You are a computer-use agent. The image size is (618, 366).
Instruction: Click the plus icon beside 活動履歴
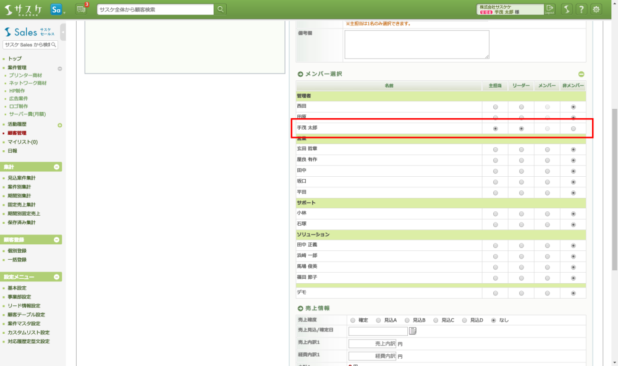coord(60,126)
